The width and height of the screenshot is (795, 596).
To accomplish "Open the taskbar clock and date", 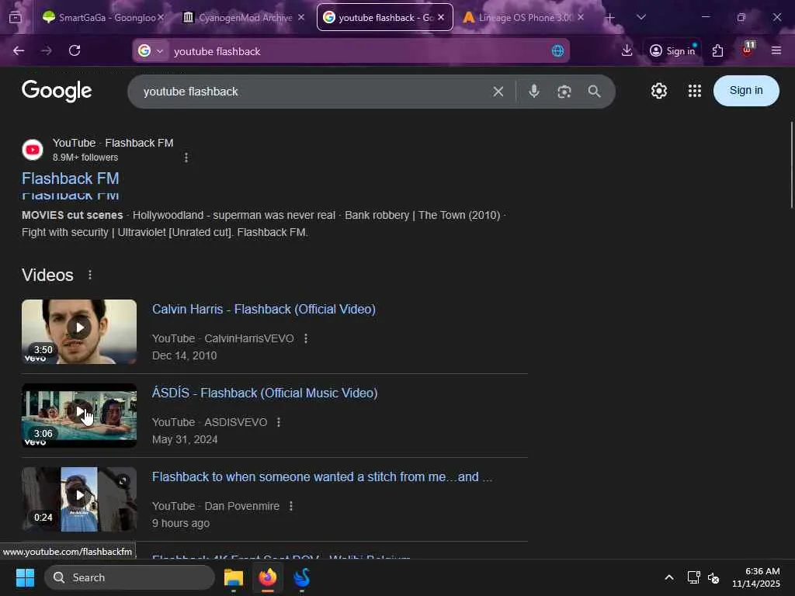I will click(x=755, y=577).
